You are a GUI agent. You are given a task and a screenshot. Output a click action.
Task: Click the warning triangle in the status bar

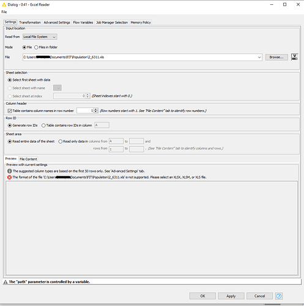[x=6, y=282]
